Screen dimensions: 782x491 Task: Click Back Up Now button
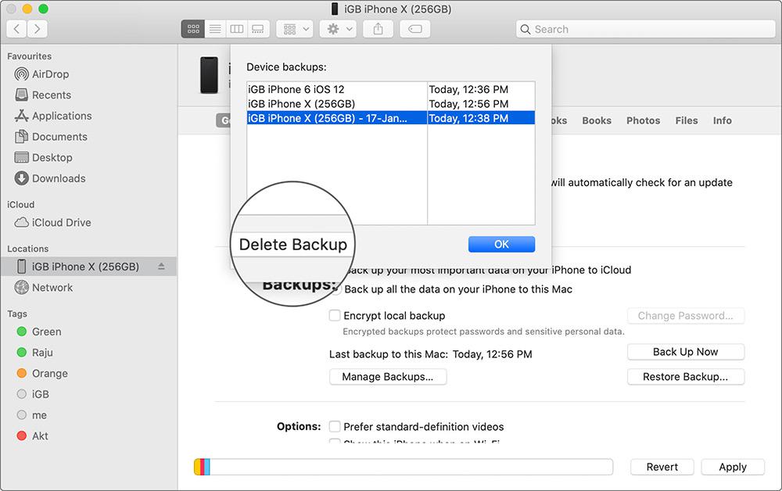[x=686, y=352]
